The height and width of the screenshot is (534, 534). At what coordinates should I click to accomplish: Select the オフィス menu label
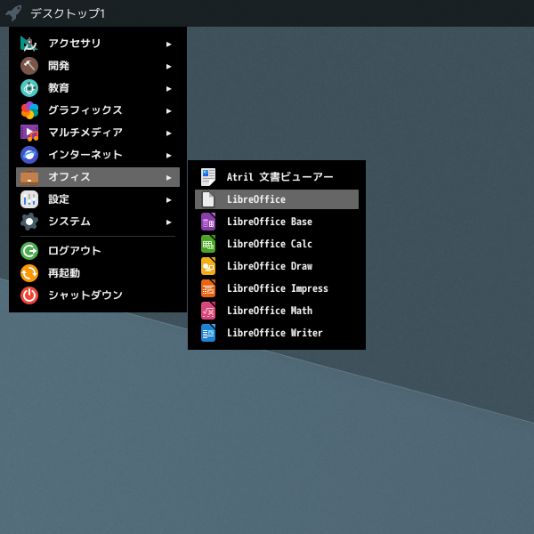point(69,177)
